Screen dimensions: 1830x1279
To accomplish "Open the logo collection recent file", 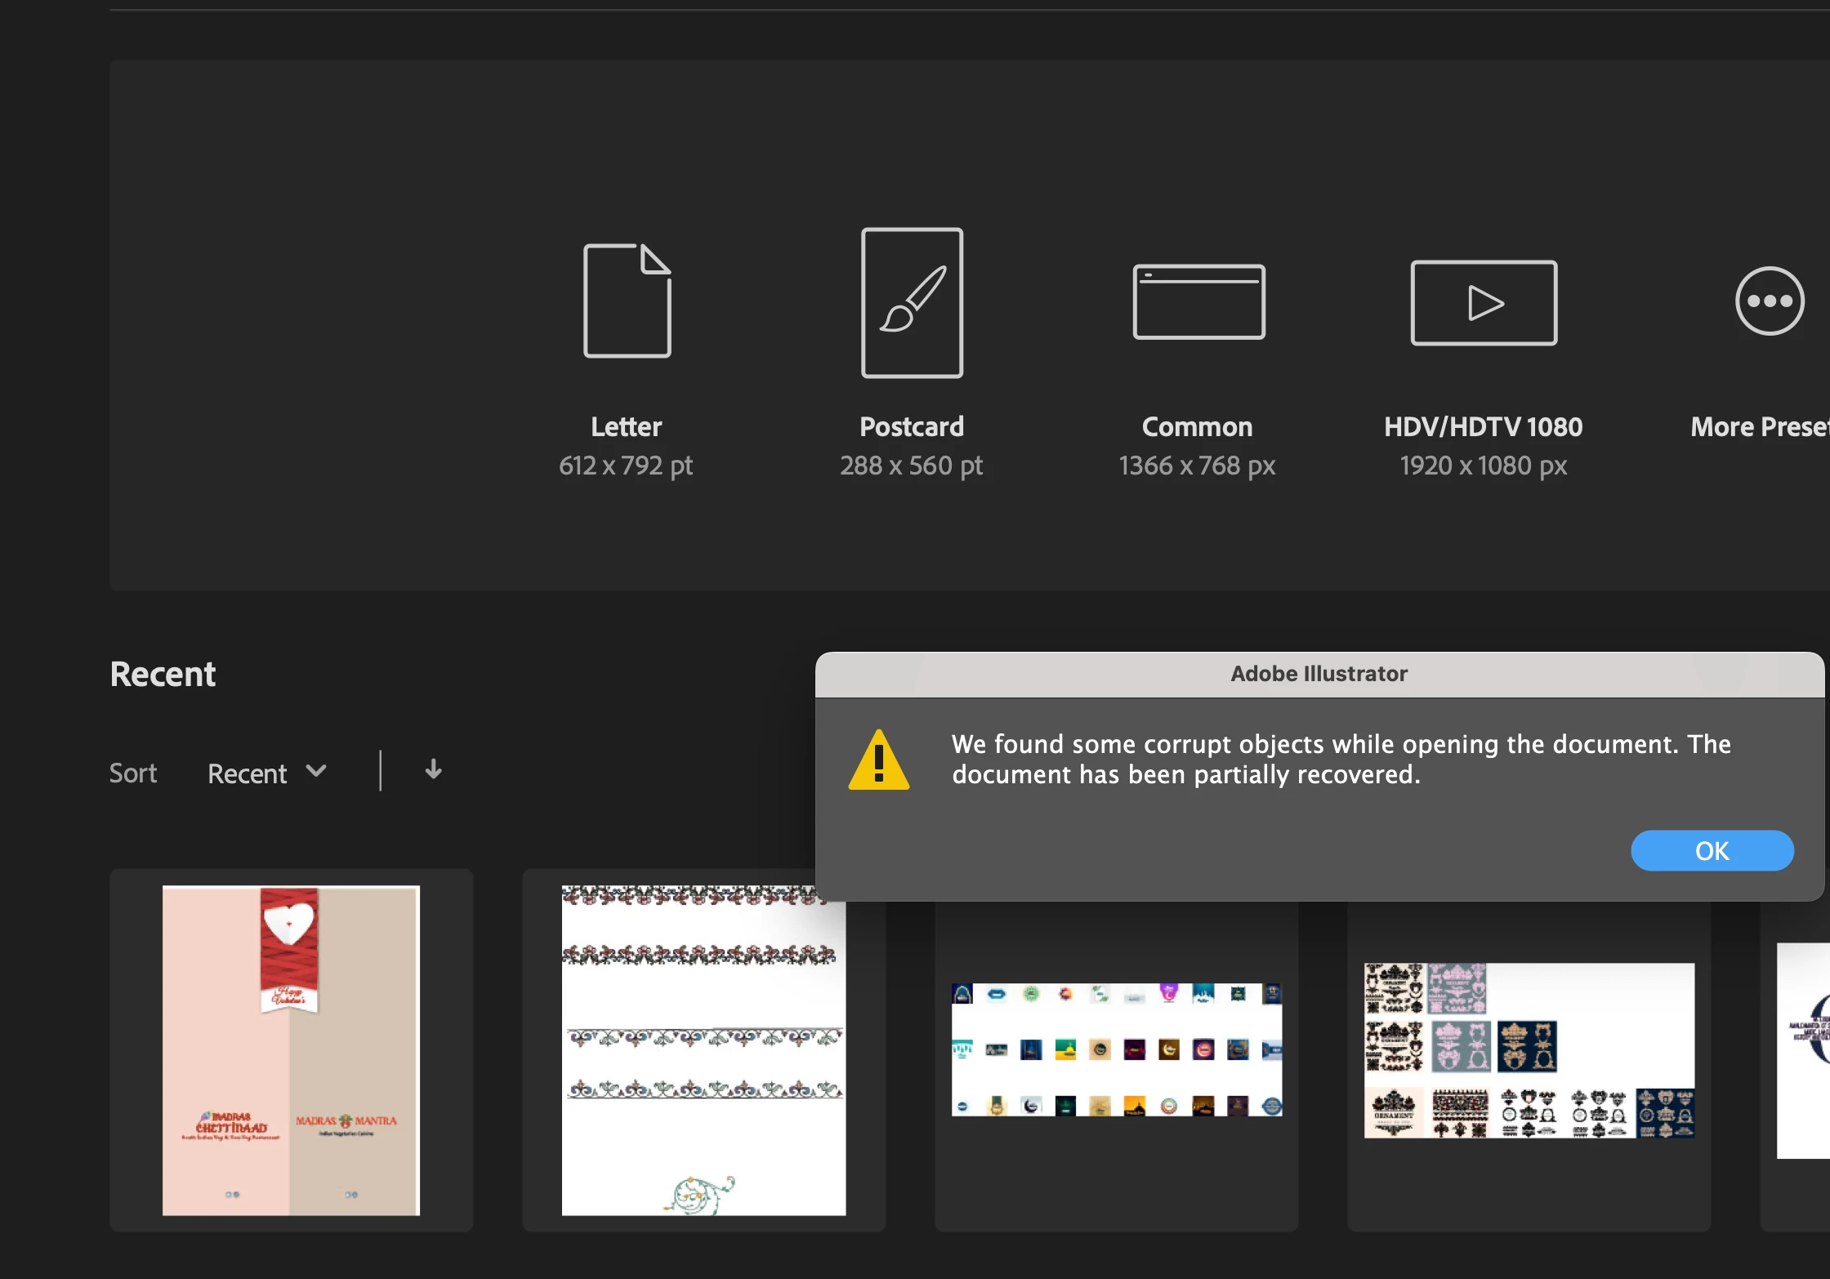I will [1116, 1050].
